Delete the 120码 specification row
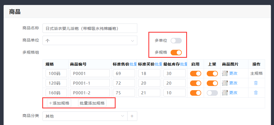The width and height of the screenshot is (274, 125). [x=256, y=83]
